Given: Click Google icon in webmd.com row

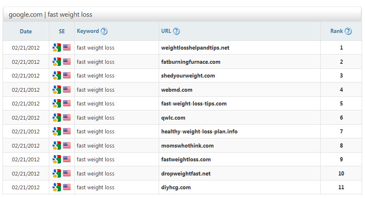Looking at the screenshot, I should click(x=57, y=90).
